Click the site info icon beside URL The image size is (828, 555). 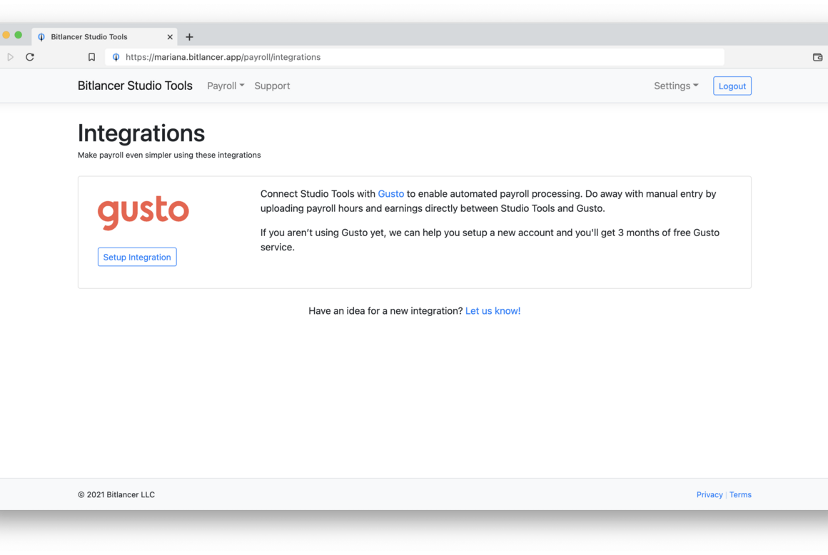tap(116, 57)
